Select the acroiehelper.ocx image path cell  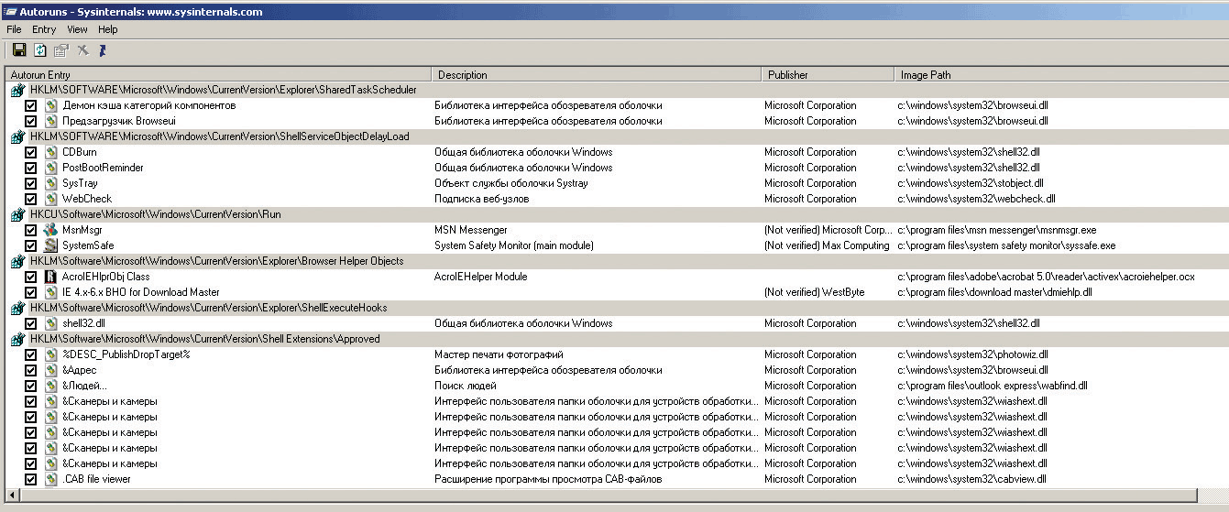click(x=1046, y=277)
